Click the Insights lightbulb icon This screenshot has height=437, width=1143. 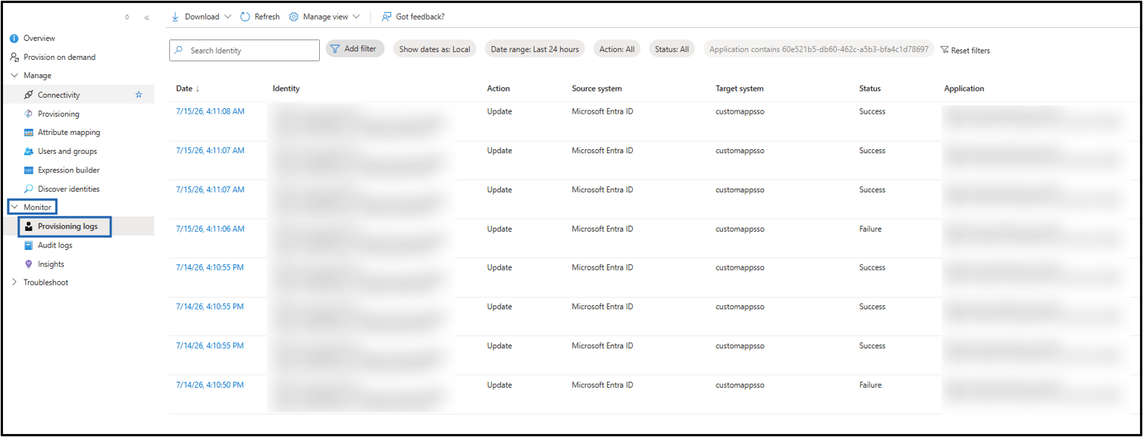tap(29, 264)
